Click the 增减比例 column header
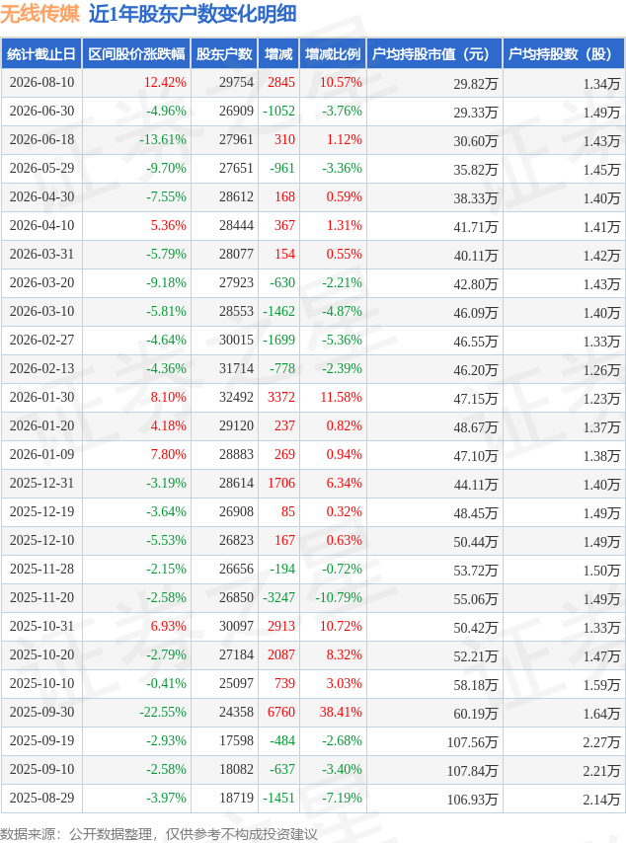Screen dimensions: 626x843 (333, 53)
